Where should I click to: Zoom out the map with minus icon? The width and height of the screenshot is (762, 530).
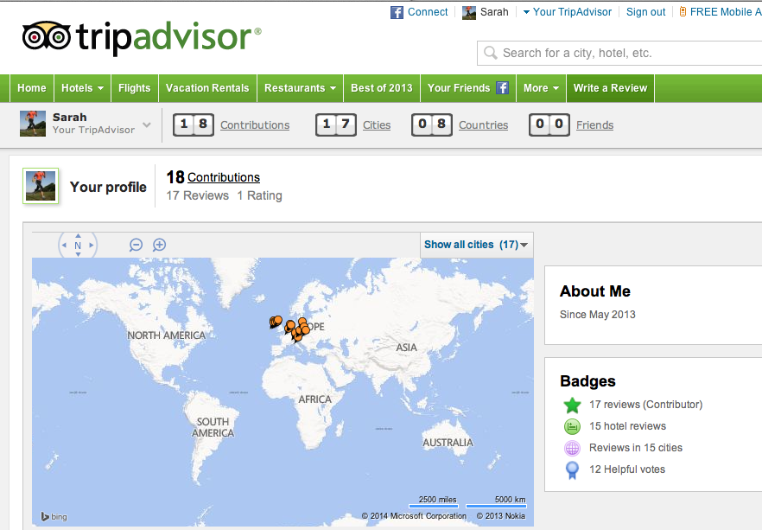pos(137,245)
